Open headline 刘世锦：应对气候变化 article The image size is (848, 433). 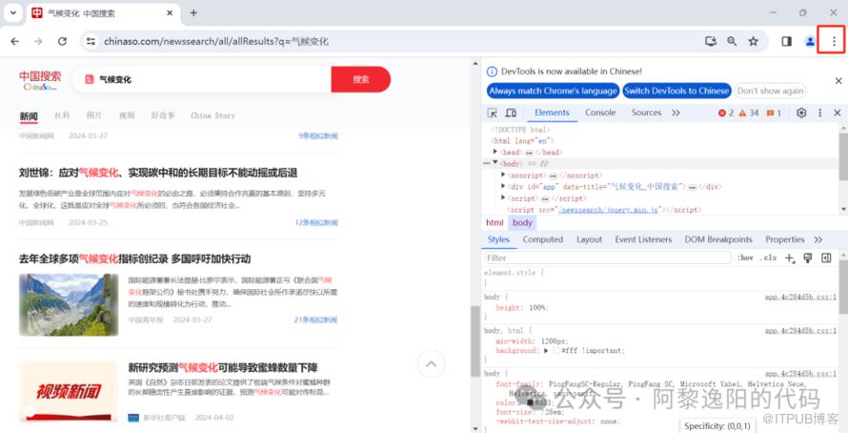[158, 173]
